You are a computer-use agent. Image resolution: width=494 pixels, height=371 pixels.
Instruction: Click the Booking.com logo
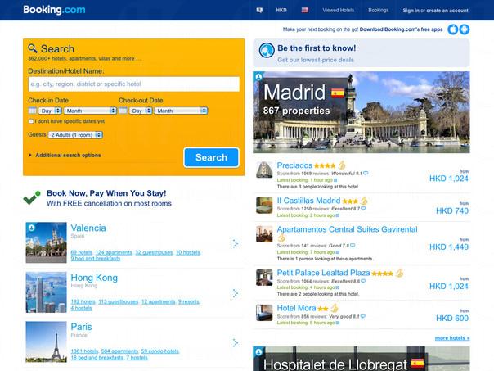(x=54, y=10)
